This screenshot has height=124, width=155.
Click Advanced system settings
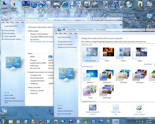pos(13,39)
